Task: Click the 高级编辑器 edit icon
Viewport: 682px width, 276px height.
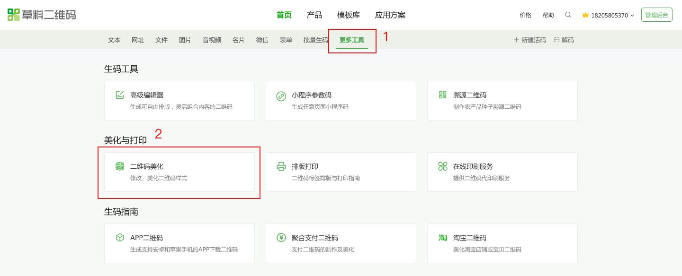Action: click(x=120, y=95)
